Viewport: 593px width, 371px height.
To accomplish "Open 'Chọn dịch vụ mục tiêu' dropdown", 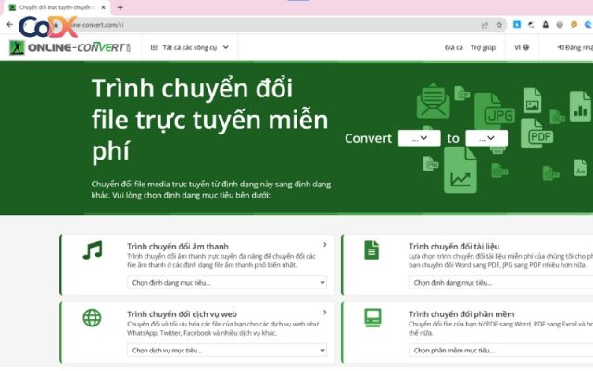I will 227,351.
